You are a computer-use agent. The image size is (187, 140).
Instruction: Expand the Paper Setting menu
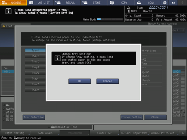pos(15,133)
